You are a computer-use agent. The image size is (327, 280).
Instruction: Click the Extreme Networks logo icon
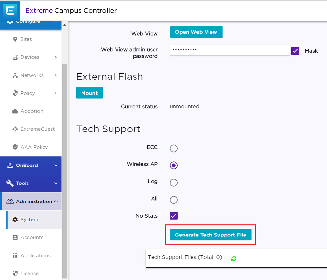pyautogui.click(x=10, y=10)
